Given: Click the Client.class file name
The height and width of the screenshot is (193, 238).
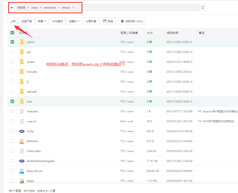Looking at the screenshot, I should pos(34,151).
